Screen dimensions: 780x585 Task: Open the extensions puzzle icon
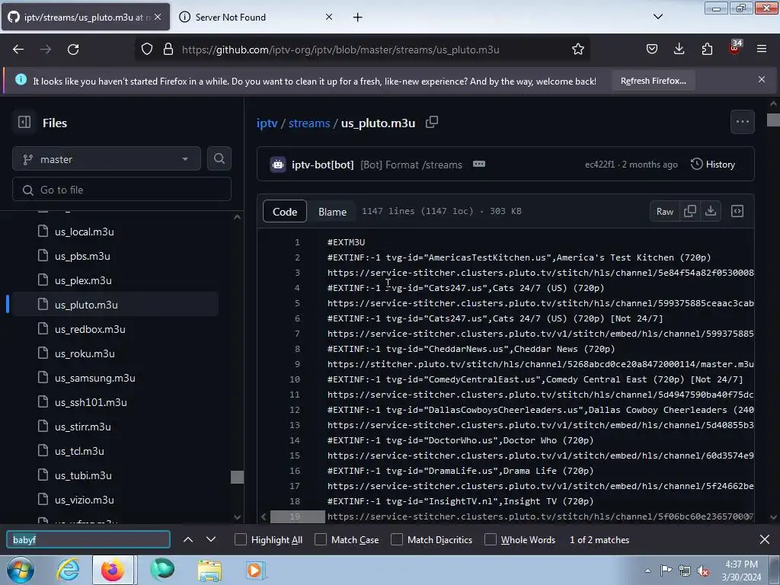707,50
